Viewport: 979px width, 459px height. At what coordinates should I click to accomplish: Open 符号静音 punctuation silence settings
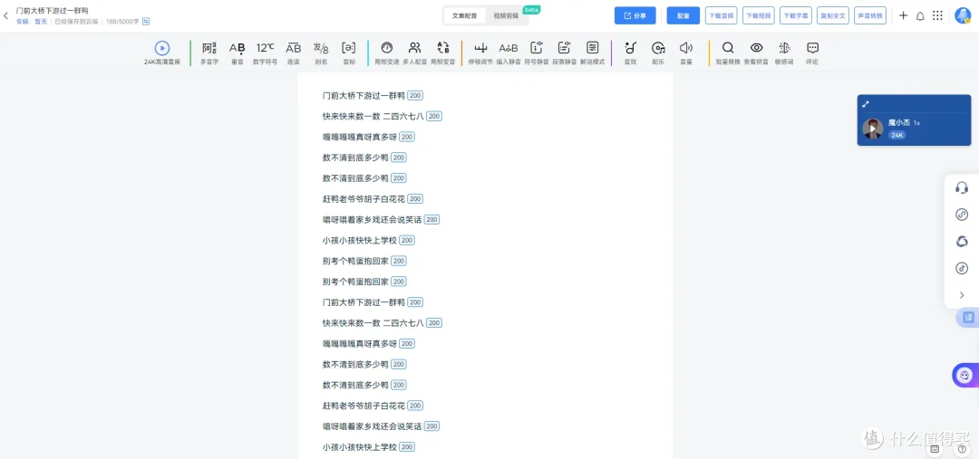click(537, 53)
